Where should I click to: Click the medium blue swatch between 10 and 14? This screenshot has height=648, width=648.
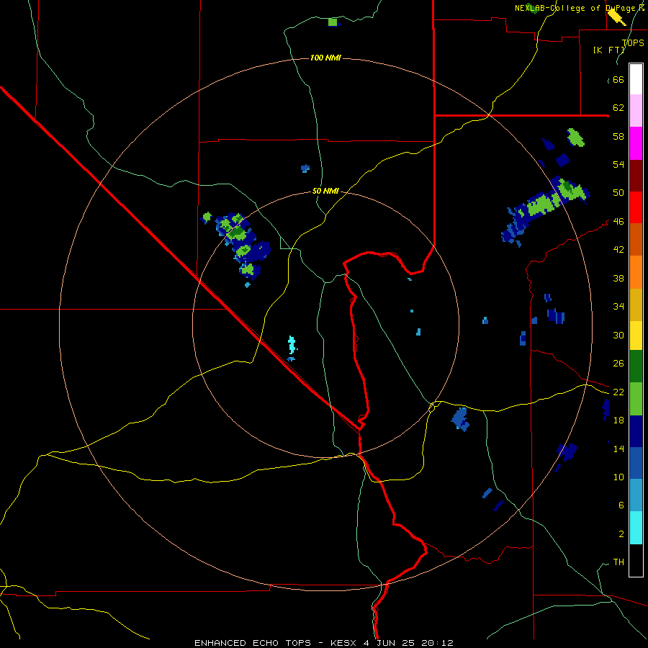(x=636, y=463)
